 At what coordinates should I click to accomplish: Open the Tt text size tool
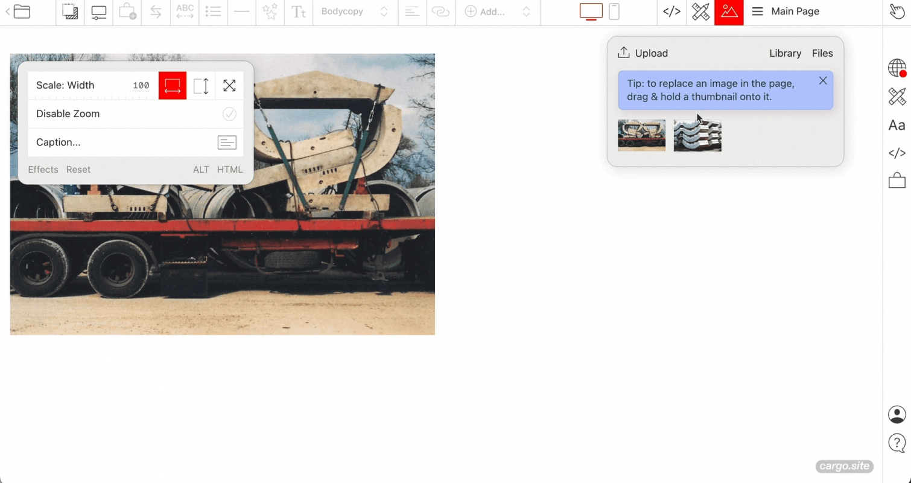(x=299, y=11)
